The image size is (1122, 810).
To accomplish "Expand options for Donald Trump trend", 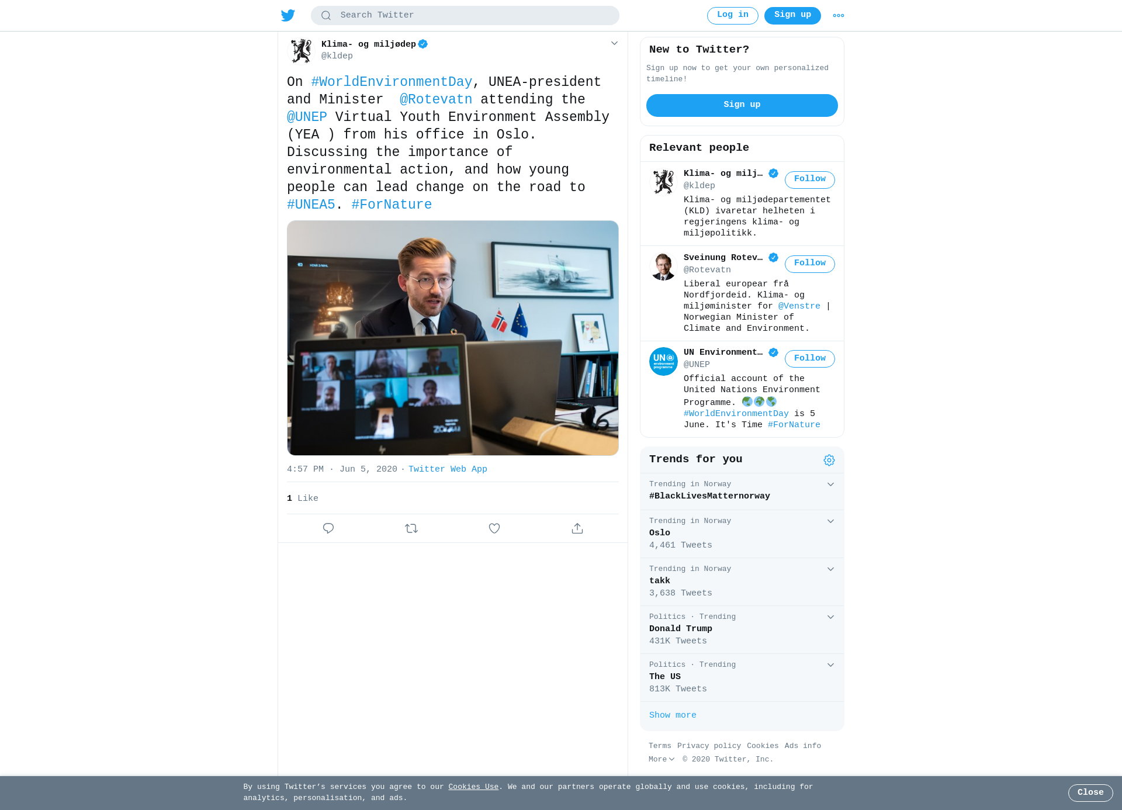I will pos(830,617).
